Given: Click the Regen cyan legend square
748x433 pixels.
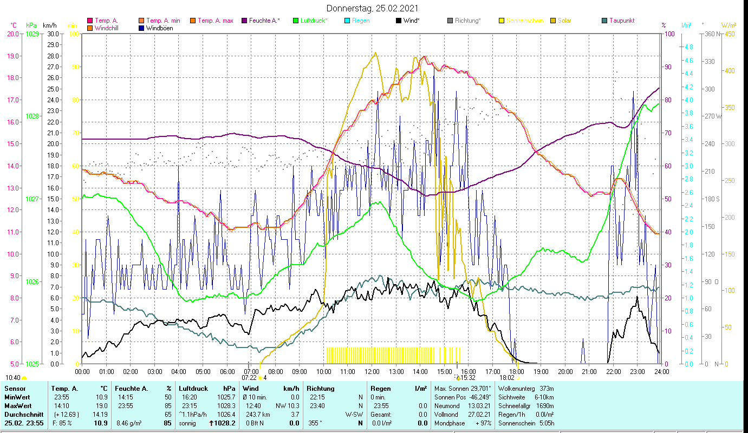Looking at the screenshot, I should [347, 21].
